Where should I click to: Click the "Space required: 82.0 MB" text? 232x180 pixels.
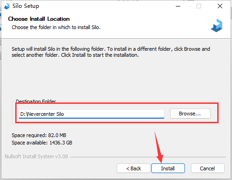tap(39, 135)
